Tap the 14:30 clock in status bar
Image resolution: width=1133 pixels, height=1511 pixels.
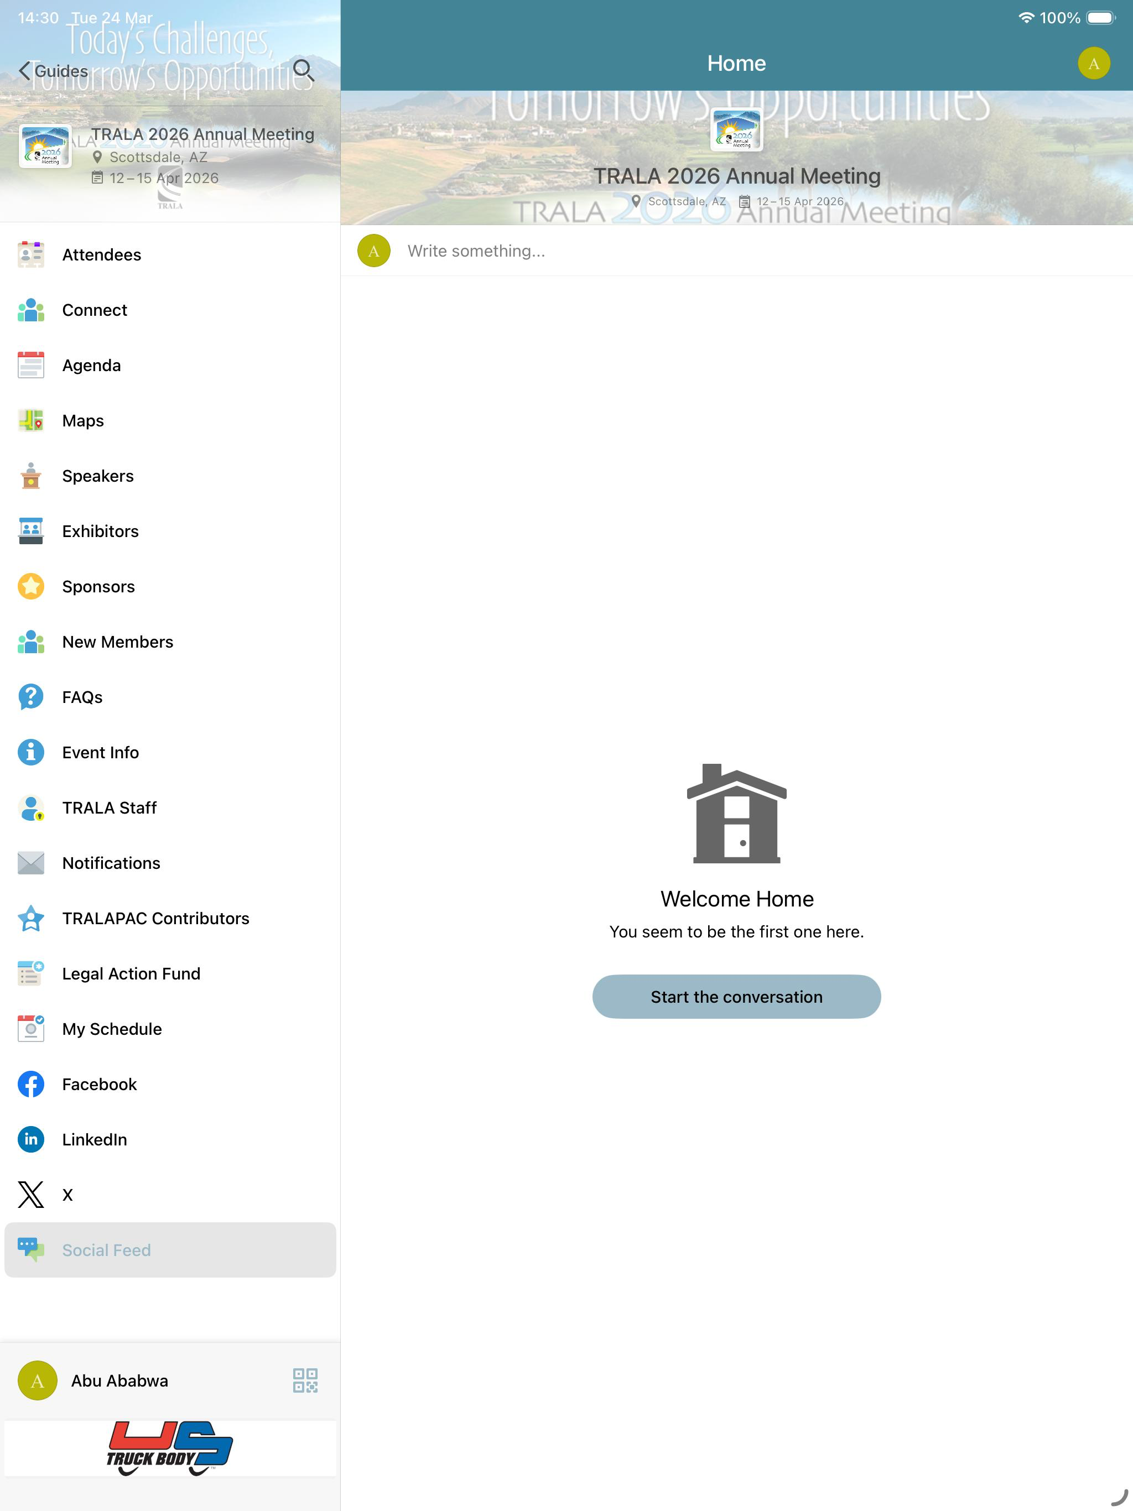pyautogui.click(x=38, y=18)
